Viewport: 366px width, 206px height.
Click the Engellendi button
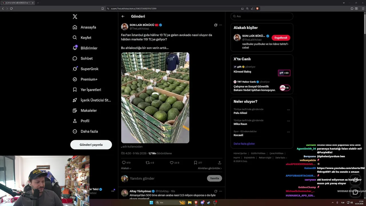click(281, 38)
